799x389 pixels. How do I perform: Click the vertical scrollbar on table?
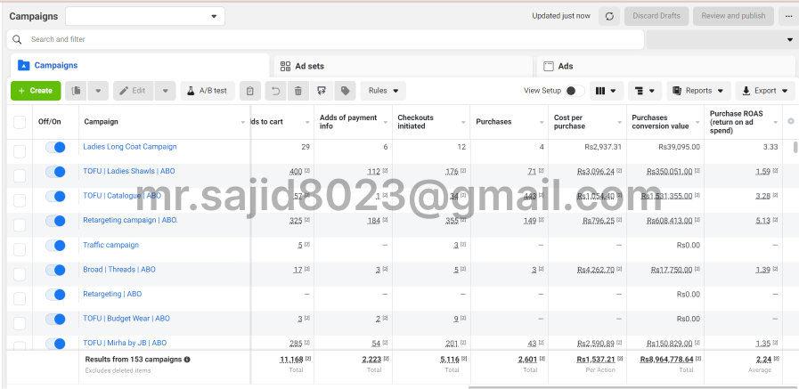(x=795, y=148)
